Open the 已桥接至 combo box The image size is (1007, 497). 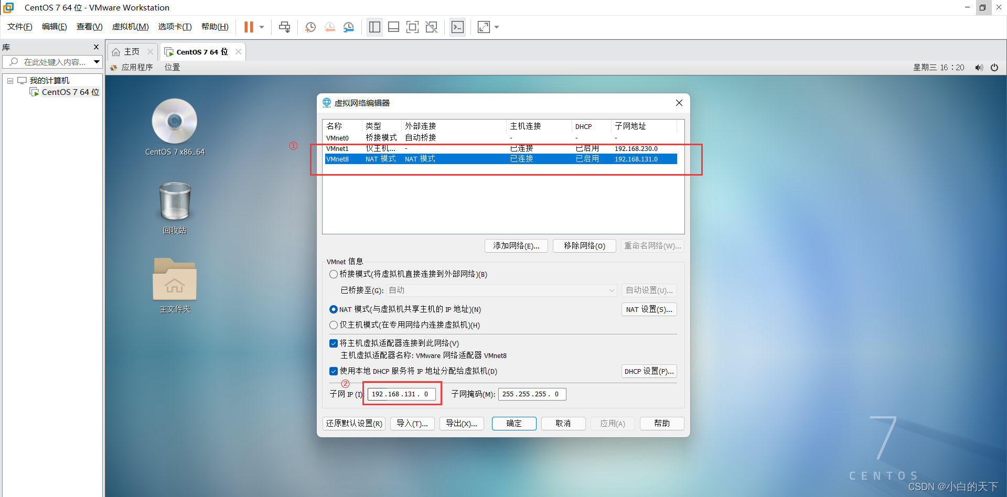pyautogui.click(x=502, y=290)
